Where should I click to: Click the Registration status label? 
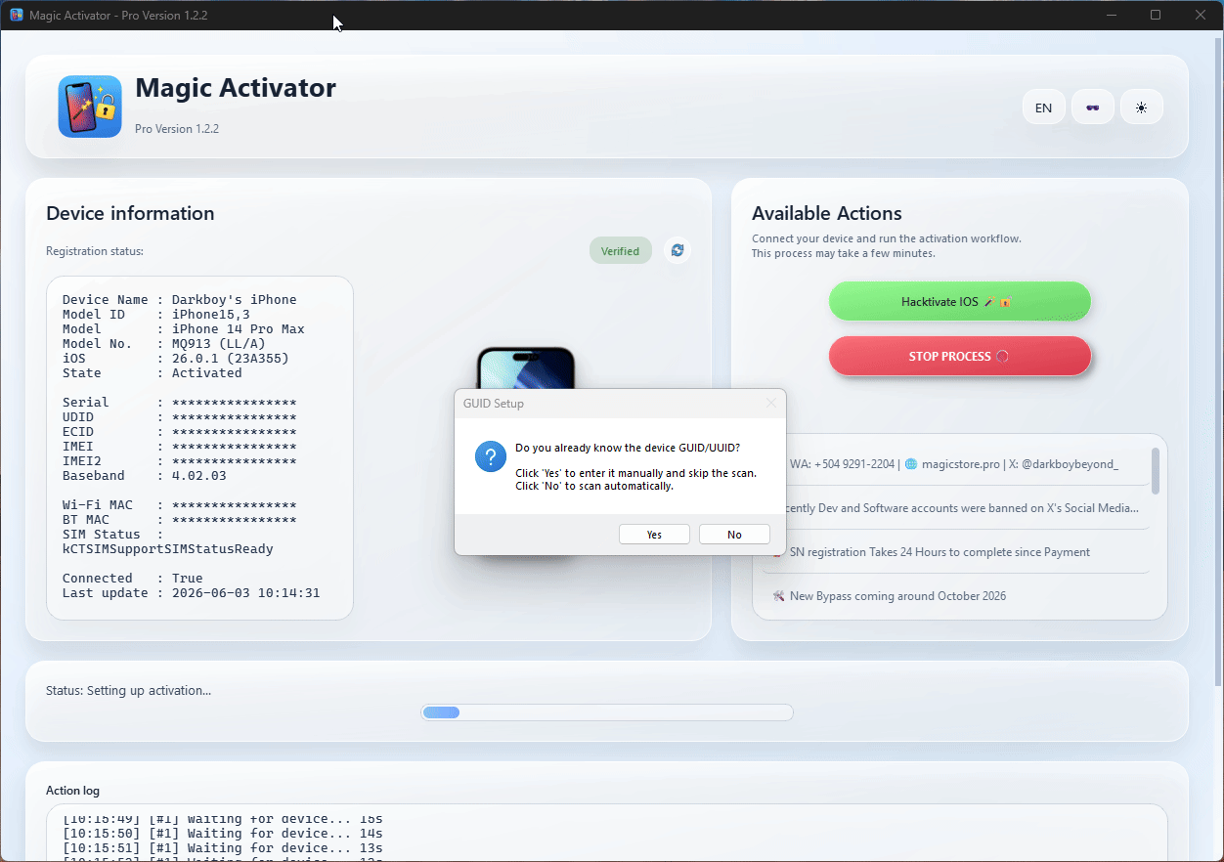coord(95,251)
